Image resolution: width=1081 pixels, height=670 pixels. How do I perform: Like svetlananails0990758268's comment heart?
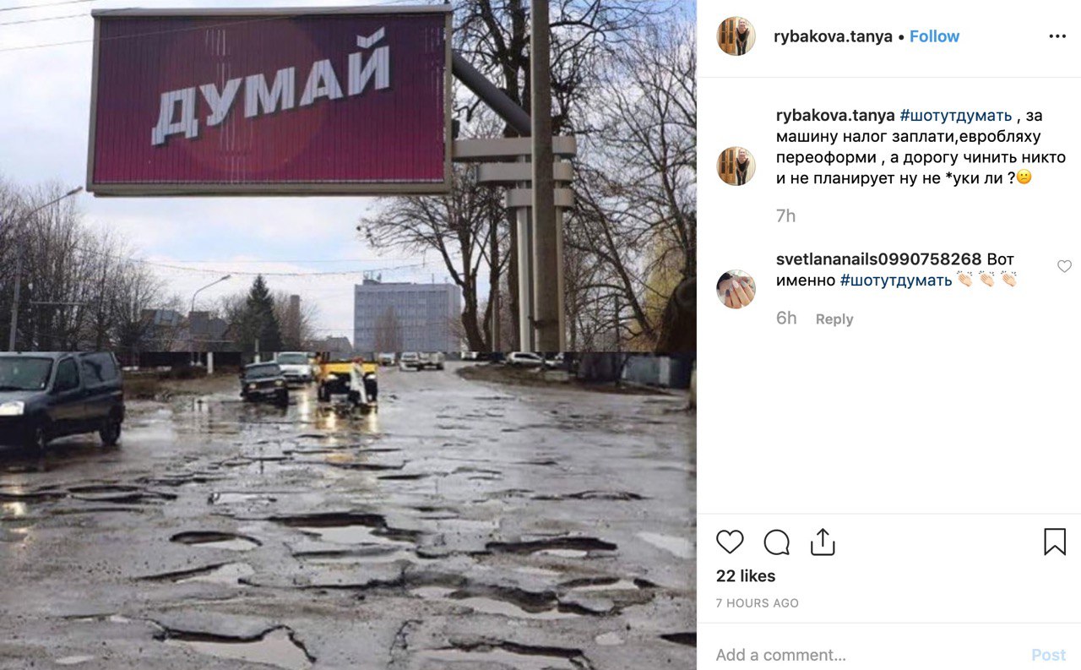pos(1064,266)
